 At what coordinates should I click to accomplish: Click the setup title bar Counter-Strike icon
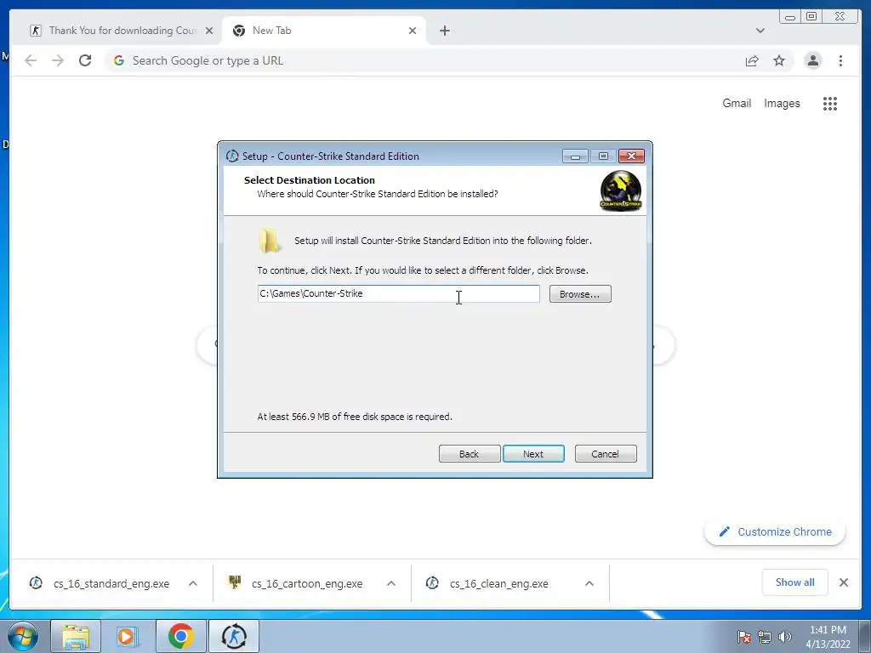[232, 156]
